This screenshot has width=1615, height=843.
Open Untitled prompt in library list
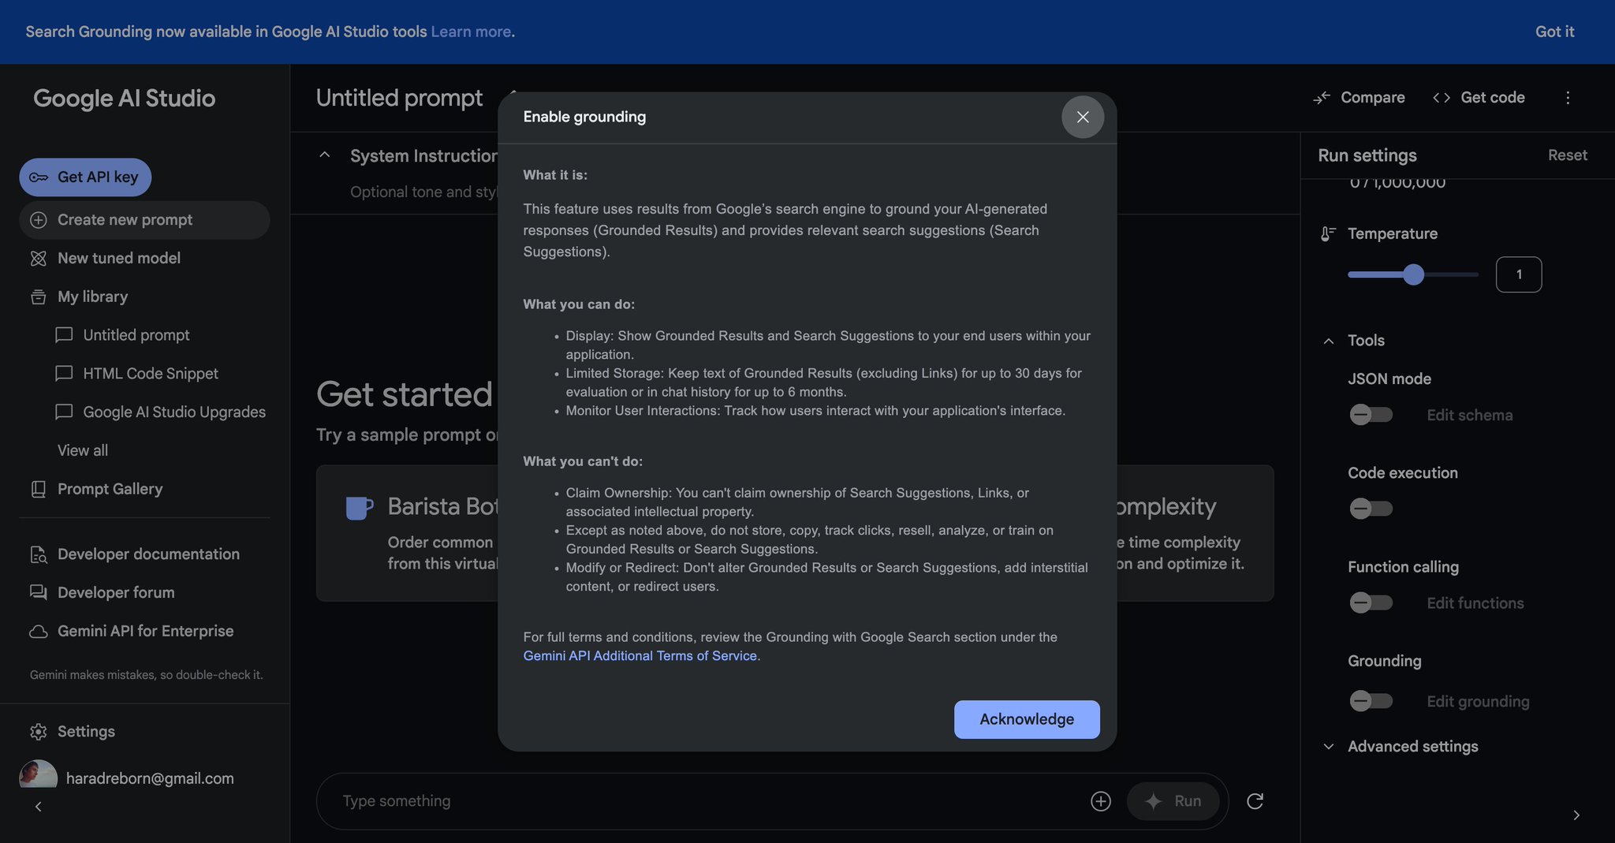[136, 335]
